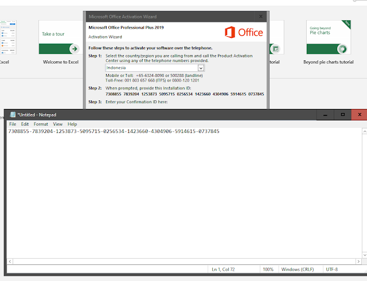367x281 pixels.
Task: Click the Mobile or Toll phone number line
Action: 154,75
